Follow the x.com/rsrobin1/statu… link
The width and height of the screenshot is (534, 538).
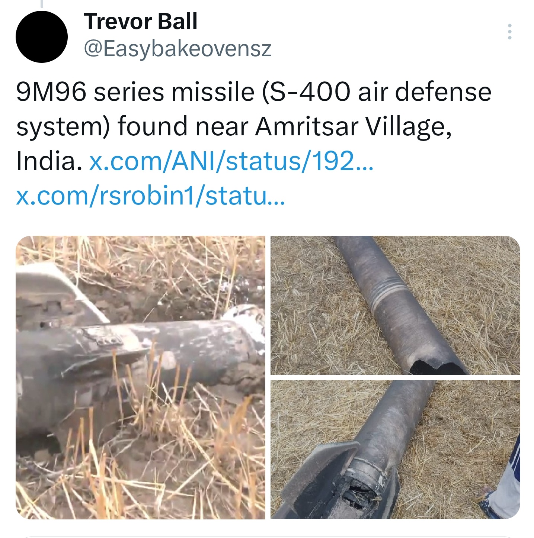[x=150, y=196]
